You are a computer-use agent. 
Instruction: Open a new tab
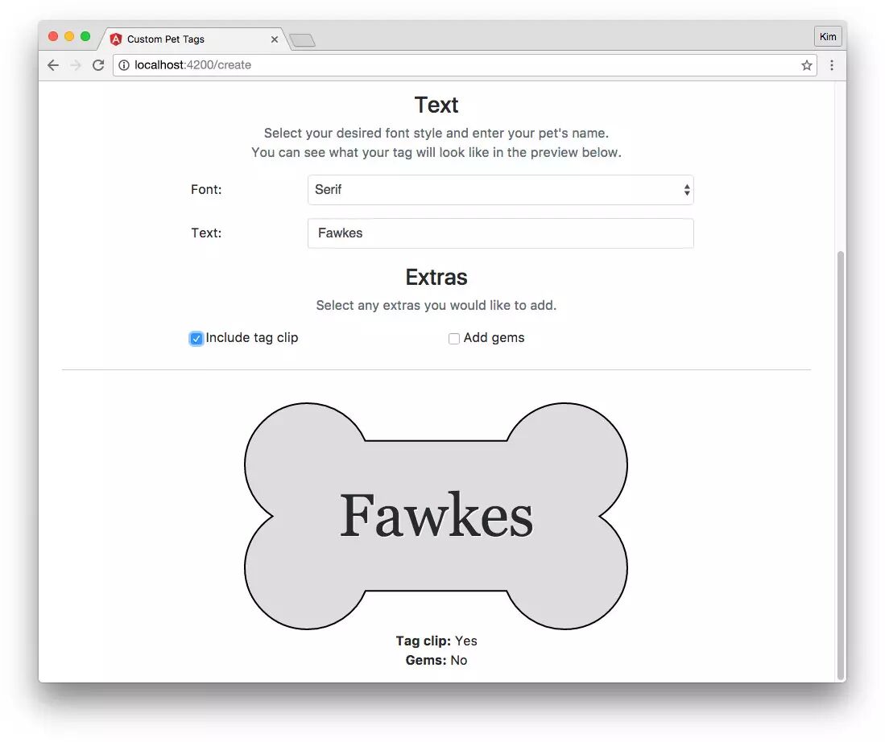tap(303, 40)
